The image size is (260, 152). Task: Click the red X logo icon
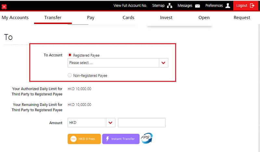click(4, 6)
